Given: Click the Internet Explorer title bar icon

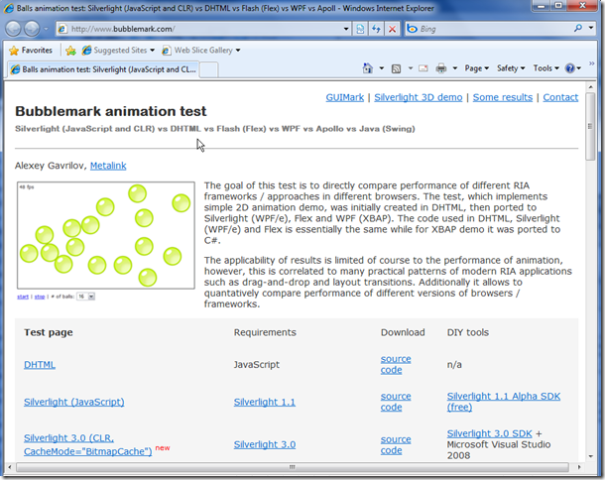Looking at the screenshot, I should pos(9,8).
